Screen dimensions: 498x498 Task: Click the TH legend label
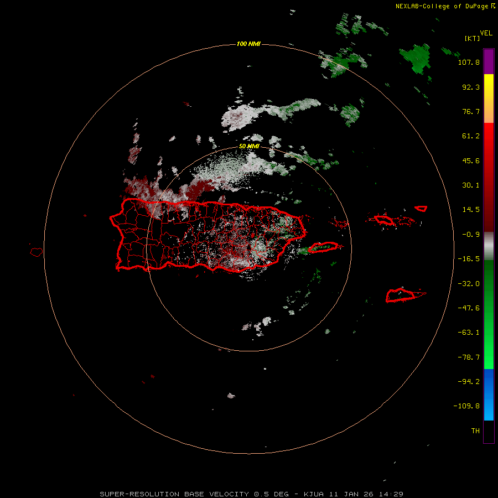pyautogui.click(x=475, y=430)
